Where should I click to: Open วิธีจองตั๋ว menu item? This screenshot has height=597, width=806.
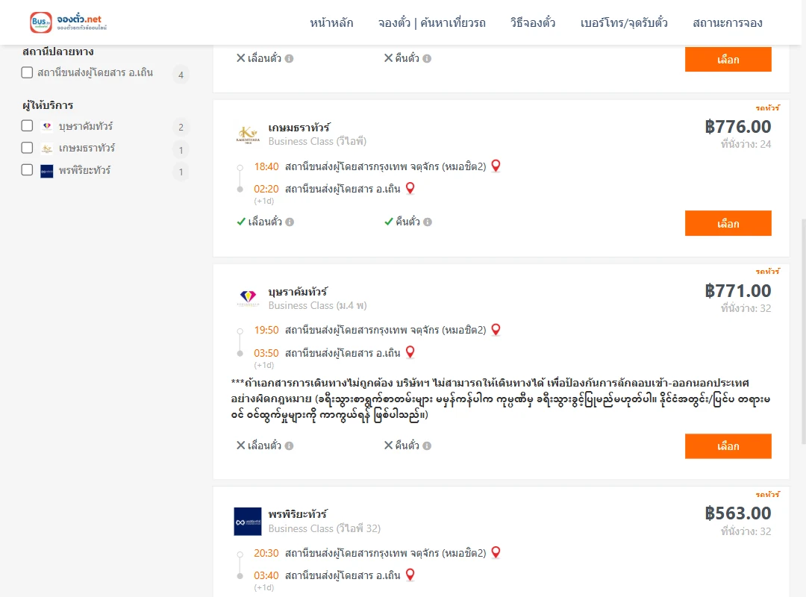click(x=533, y=23)
